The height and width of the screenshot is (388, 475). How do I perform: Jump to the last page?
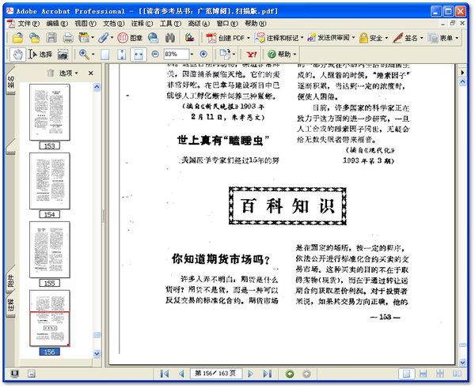(x=268, y=374)
